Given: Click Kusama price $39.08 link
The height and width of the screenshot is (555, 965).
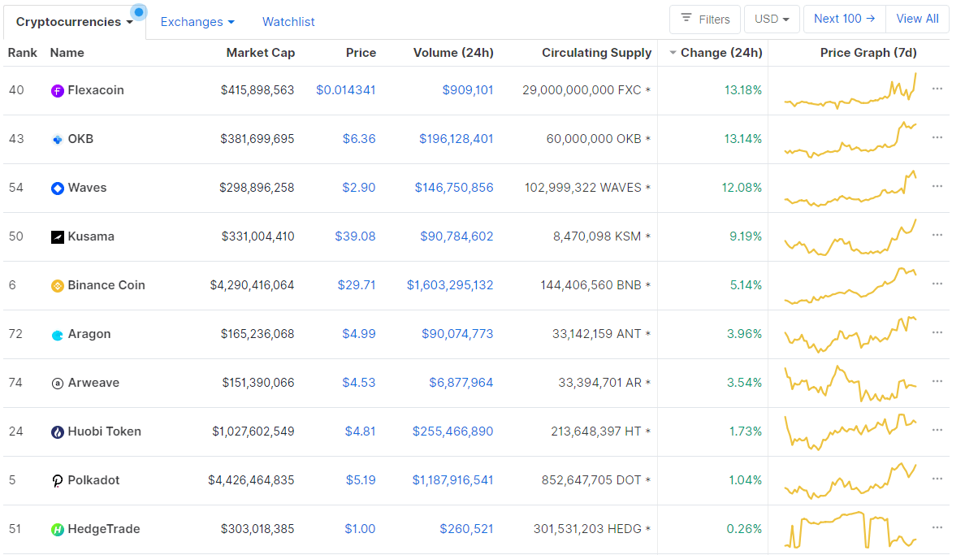Looking at the screenshot, I should click(355, 236).
